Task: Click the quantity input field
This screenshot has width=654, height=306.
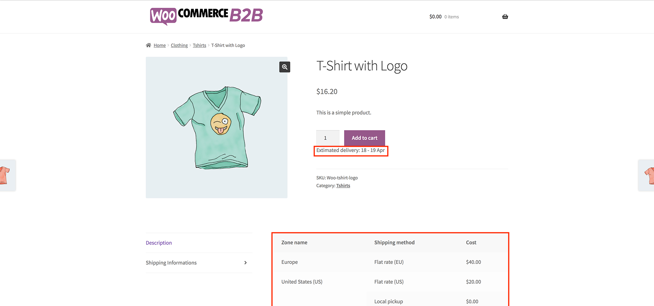Action: (x=327, y=138)
